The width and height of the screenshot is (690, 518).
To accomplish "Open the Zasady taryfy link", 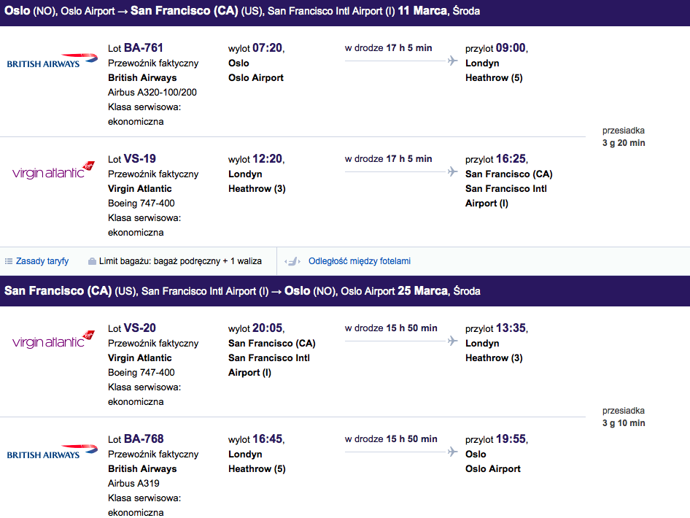I will (42, 261).
